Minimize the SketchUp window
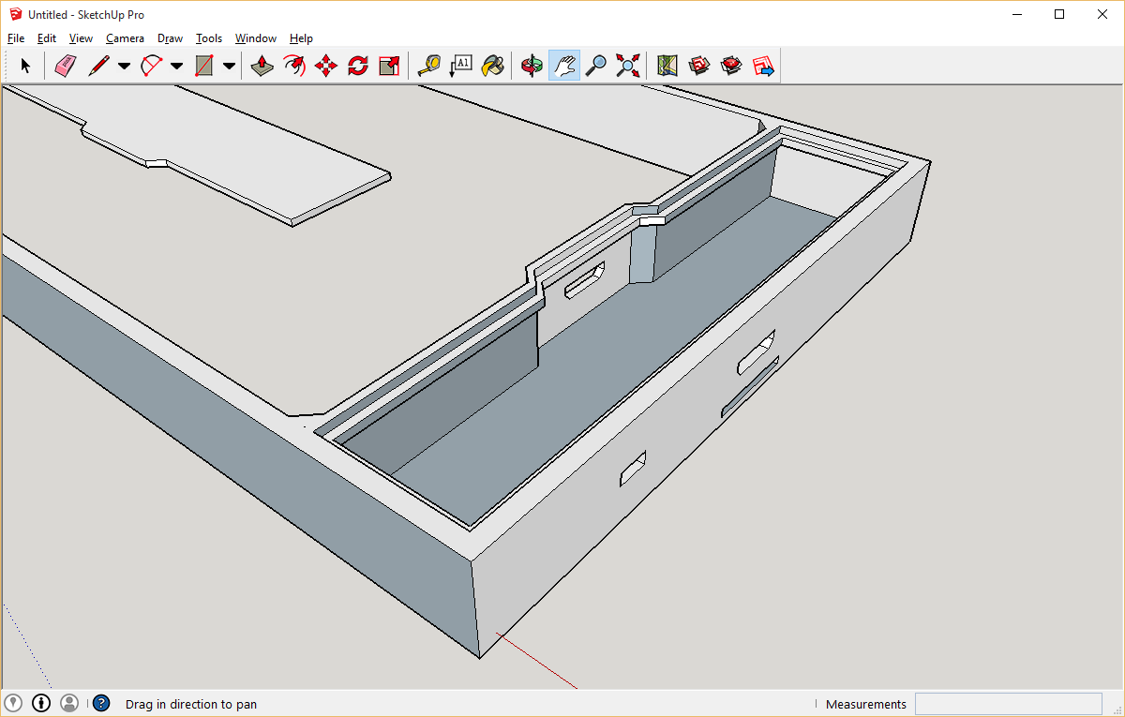Screen dimensions: 1125x717 (x=1016, y=14)
